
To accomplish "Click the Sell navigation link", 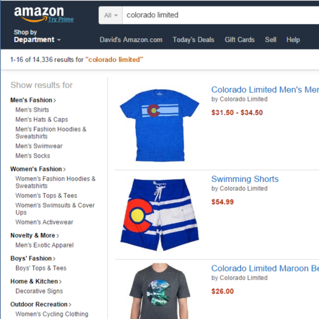I will pyautogui.click(x=271, y=40).
